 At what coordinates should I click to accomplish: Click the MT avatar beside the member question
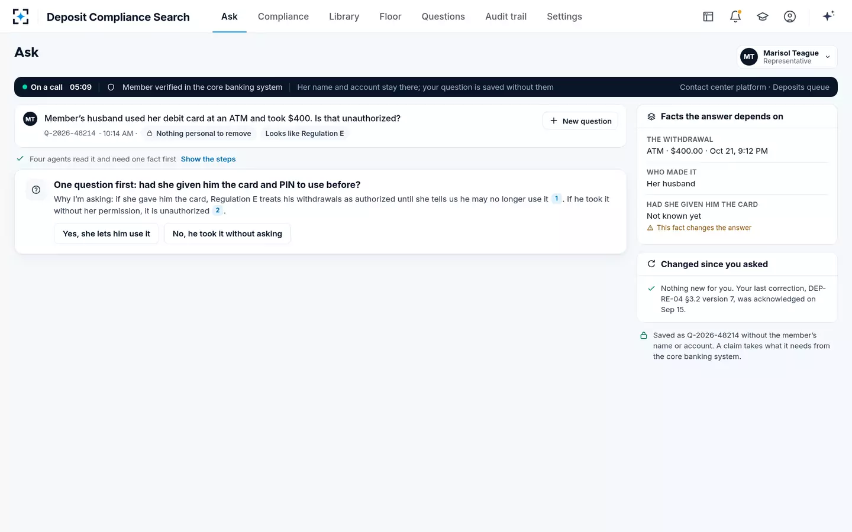(30, 119)
